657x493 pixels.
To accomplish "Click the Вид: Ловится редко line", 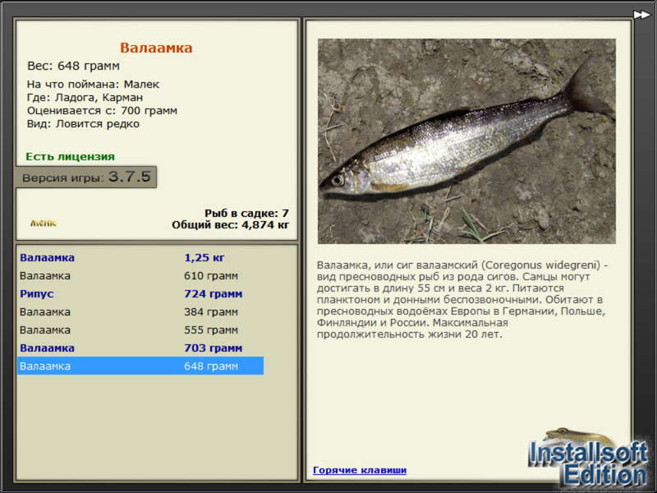I will (x=83, y=124).
